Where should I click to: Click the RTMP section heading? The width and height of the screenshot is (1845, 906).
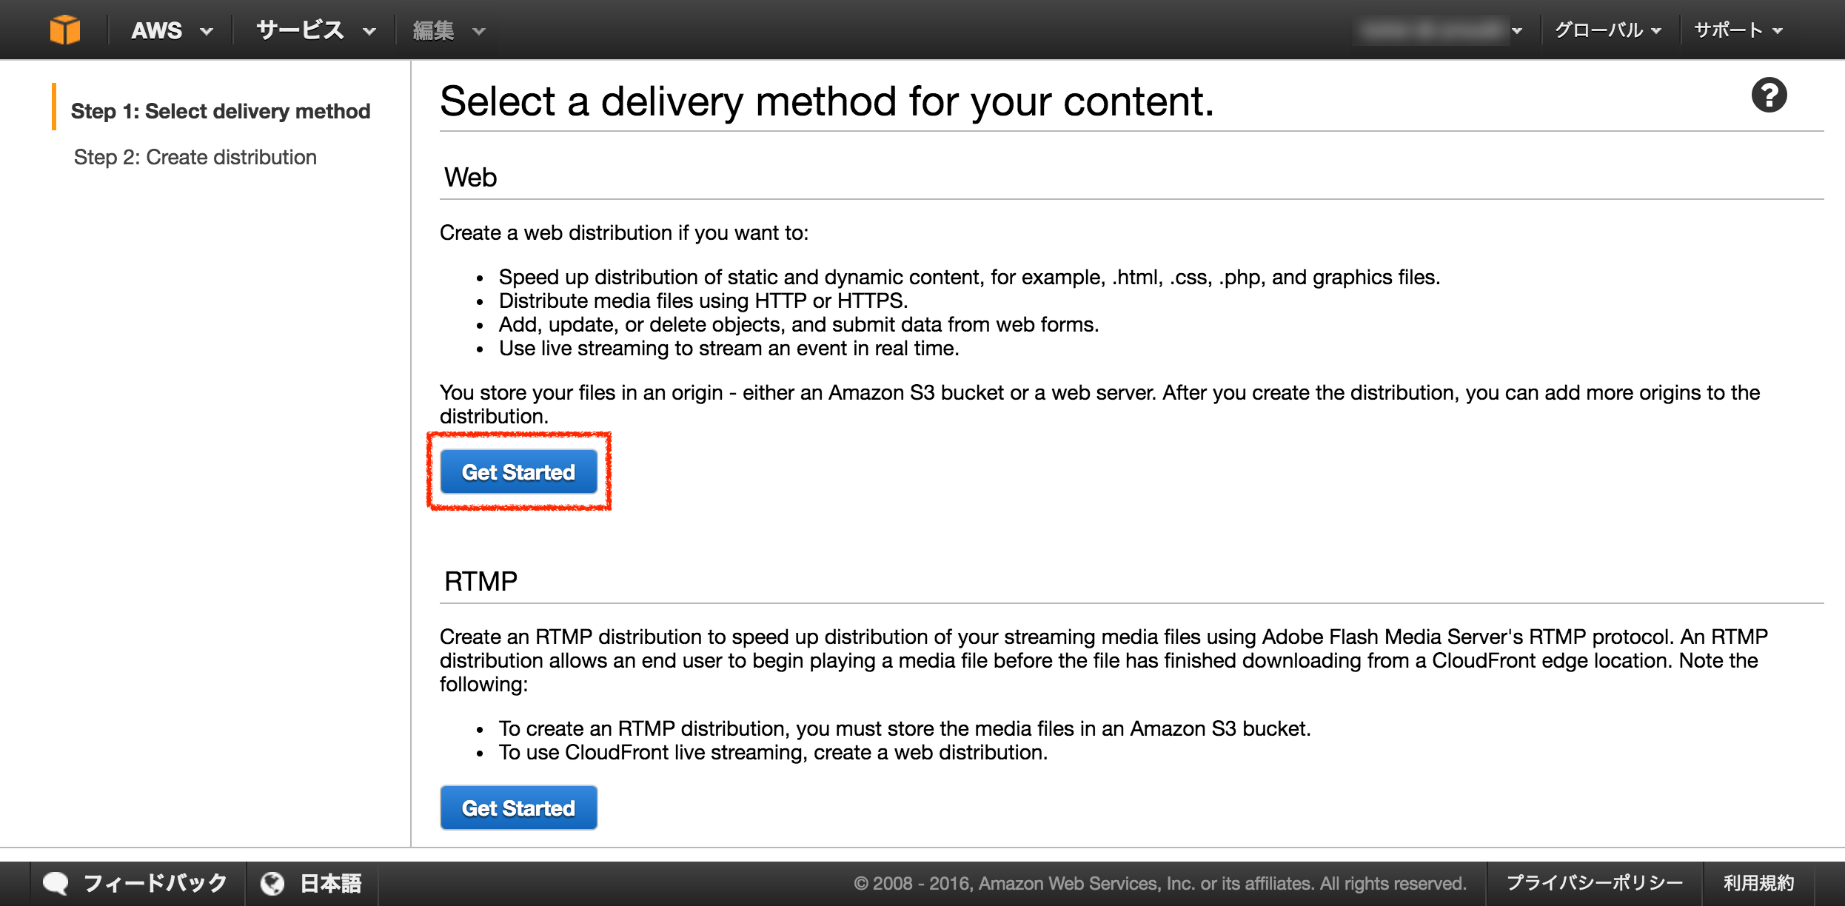(480, 582)
